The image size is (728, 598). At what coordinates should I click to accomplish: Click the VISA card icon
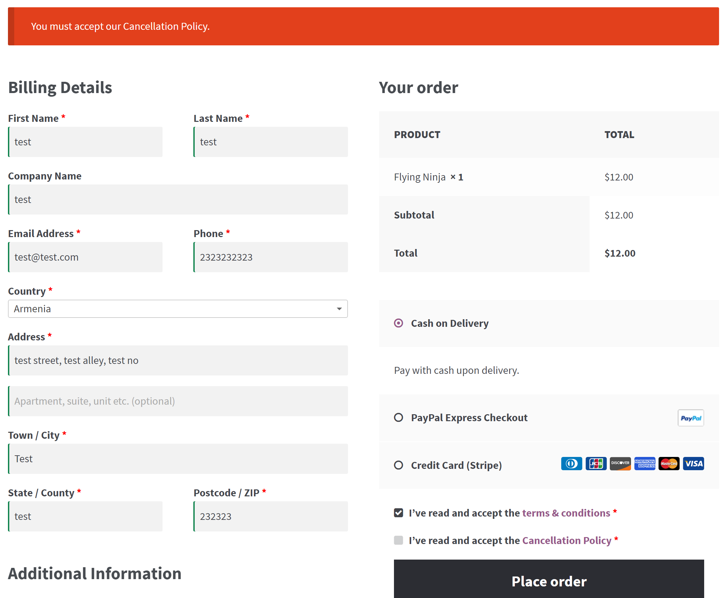[x=693, y=464]
